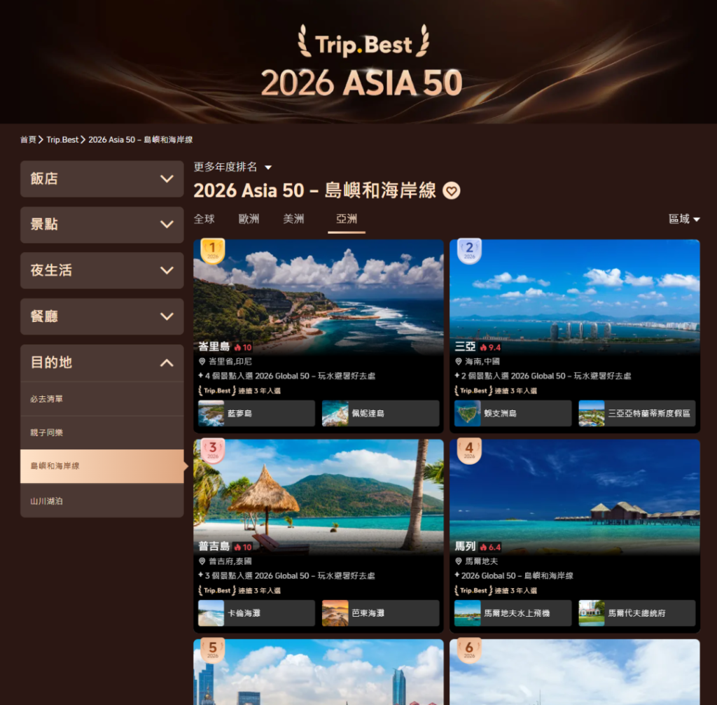
Task: Switch to the 歐洲 tab
Action: [x=249, y=219]
